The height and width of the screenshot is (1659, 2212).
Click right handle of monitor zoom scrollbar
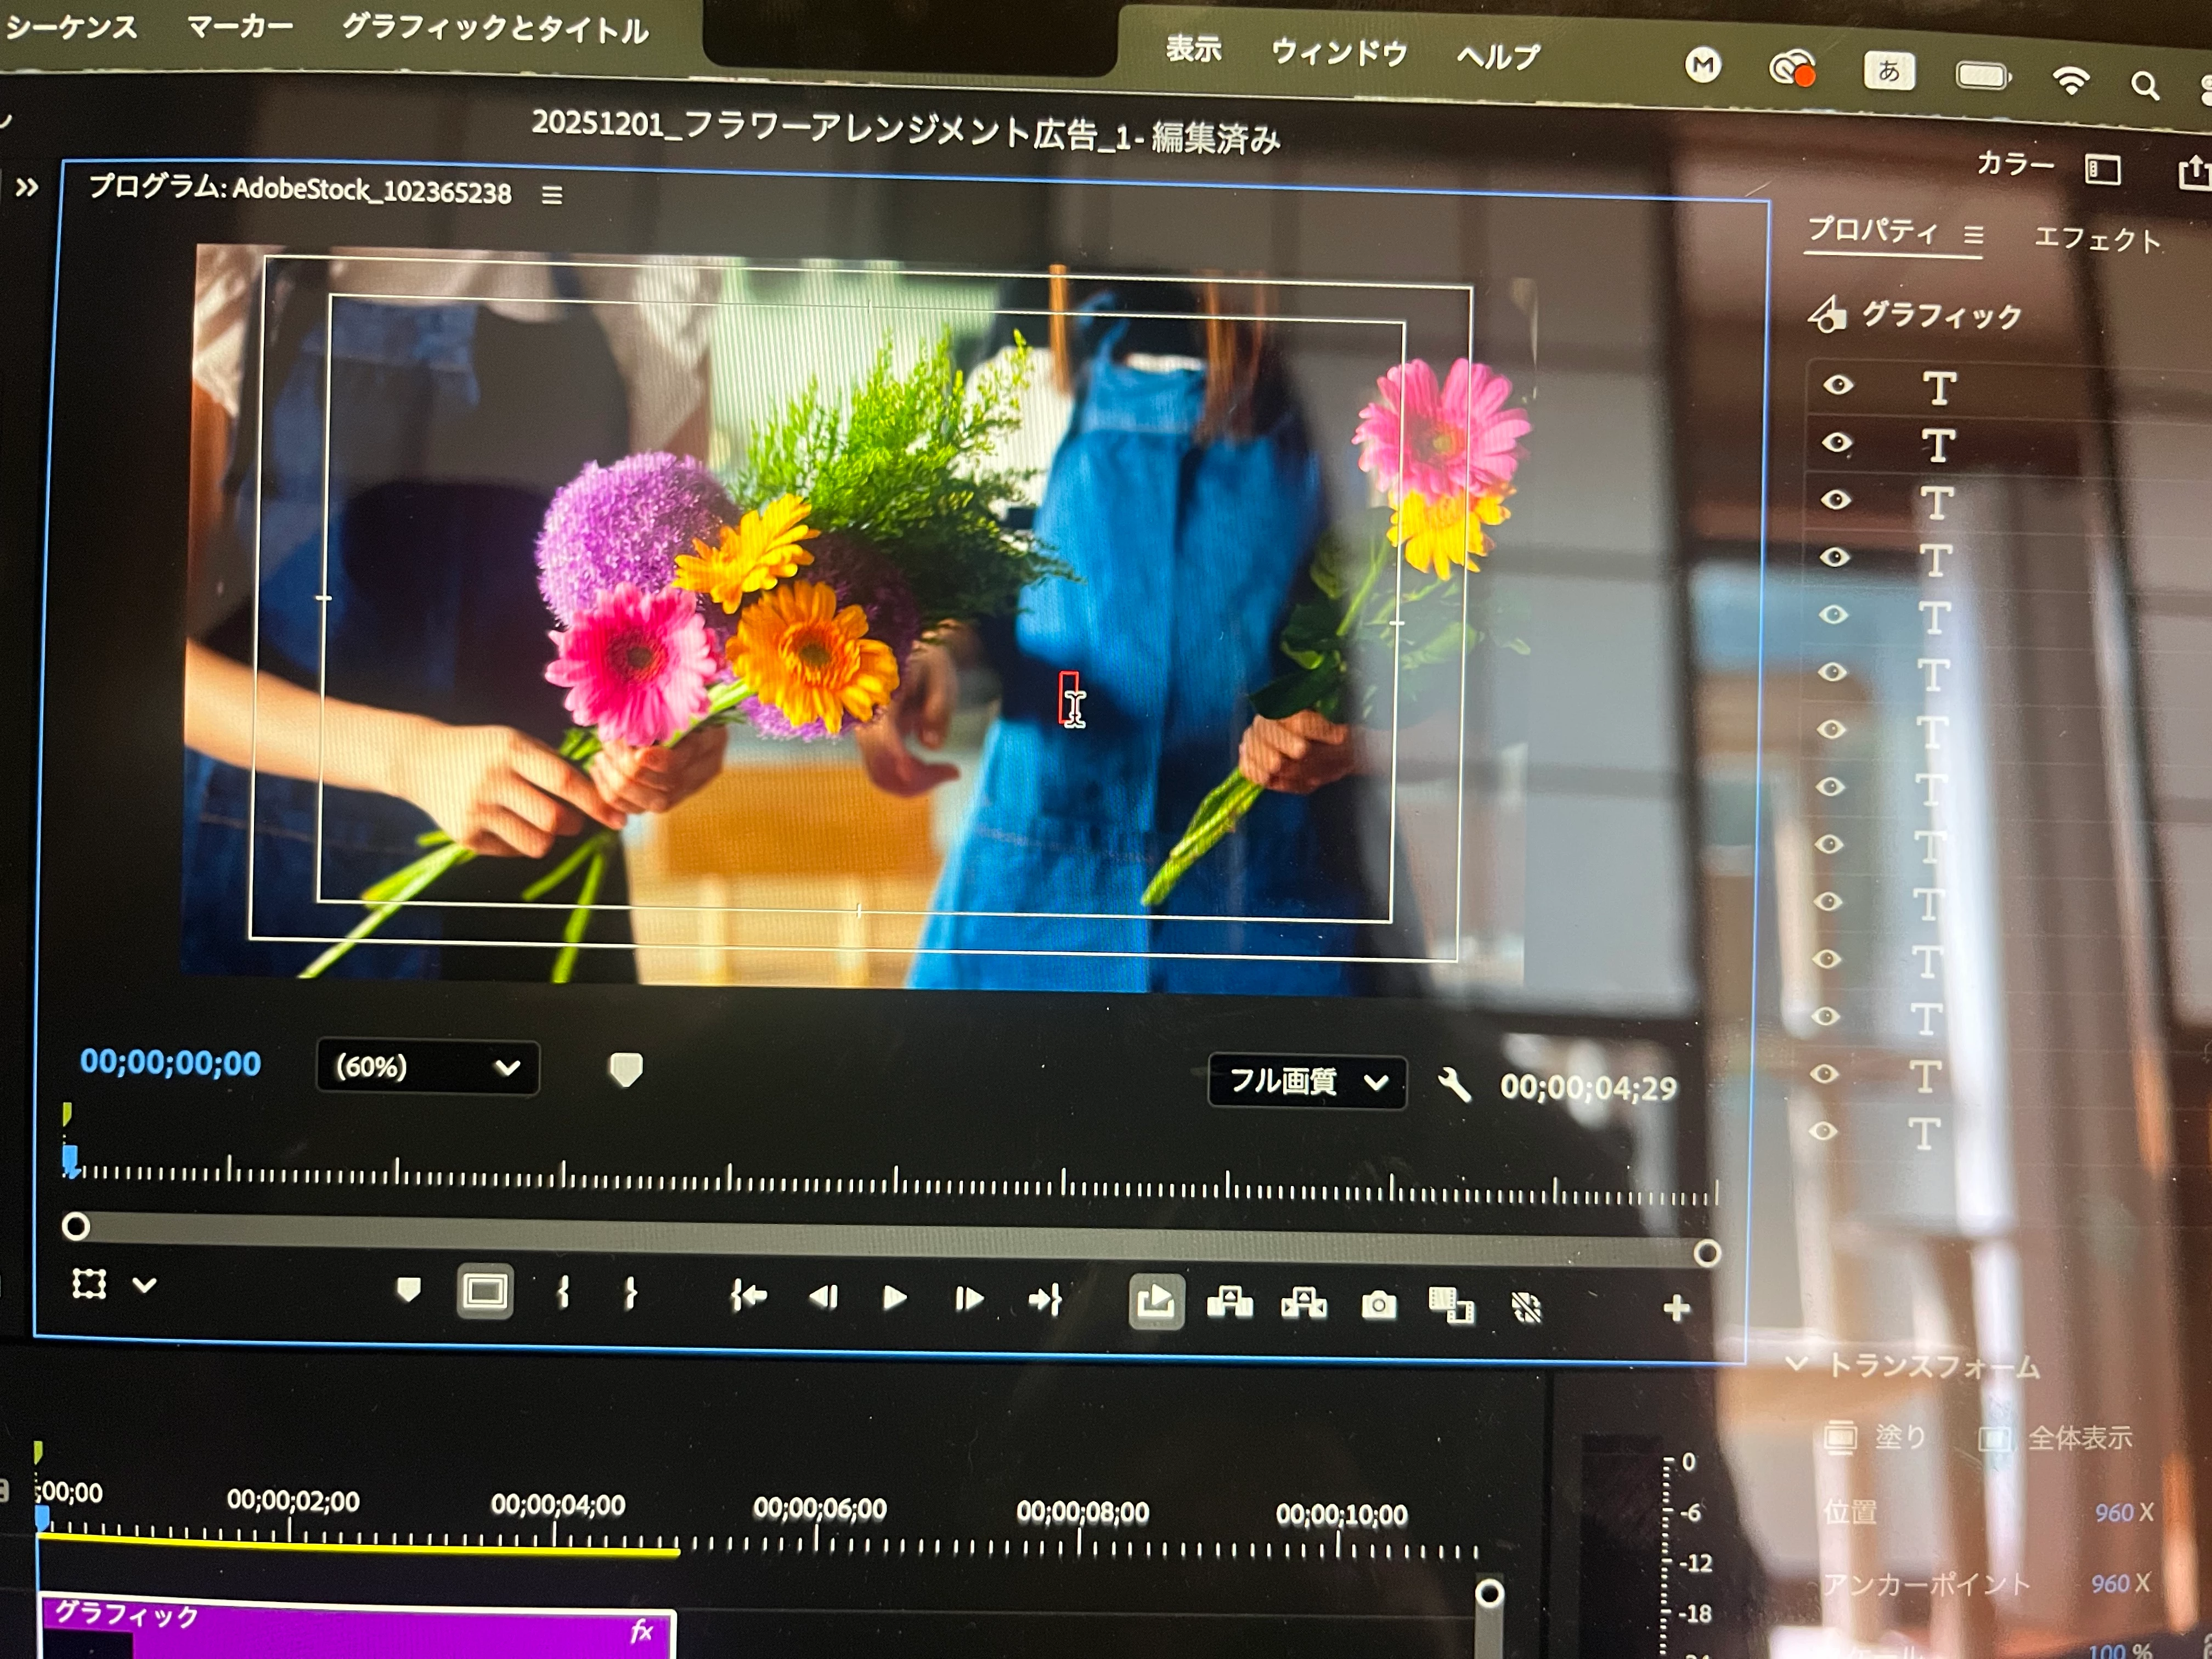point(1707,1253)
